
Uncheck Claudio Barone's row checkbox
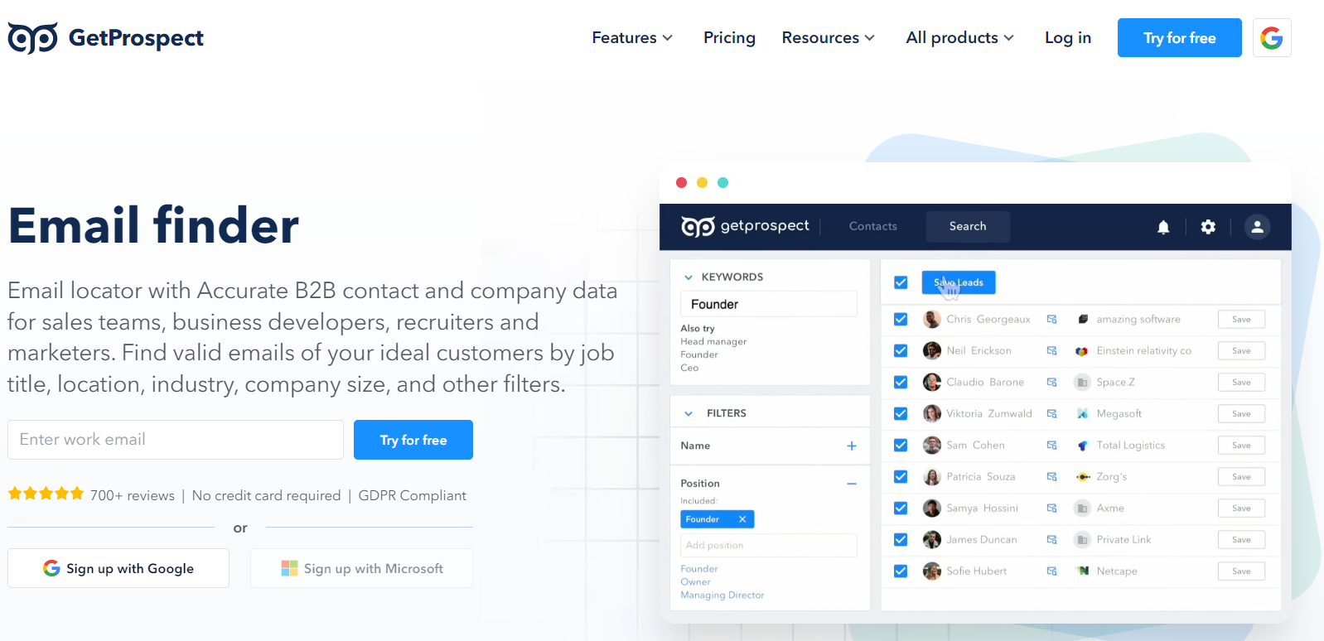pyautogui.click(x=901, y=382)
